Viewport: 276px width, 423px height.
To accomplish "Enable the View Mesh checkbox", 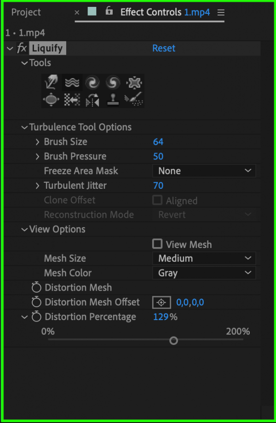I will click(x=157, y=244).
